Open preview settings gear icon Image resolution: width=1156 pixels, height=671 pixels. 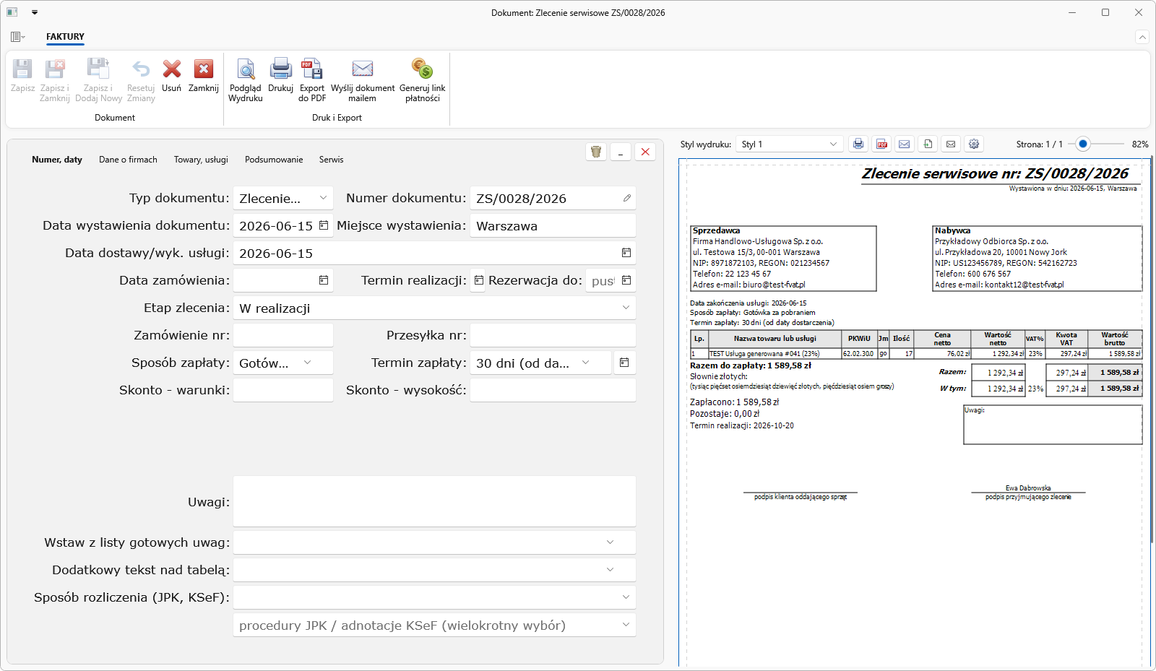pos(974,144)
